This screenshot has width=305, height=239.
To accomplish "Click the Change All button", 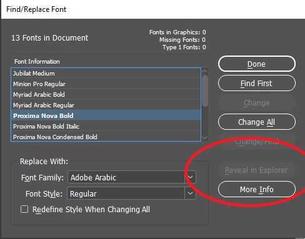I will (257, 122).
